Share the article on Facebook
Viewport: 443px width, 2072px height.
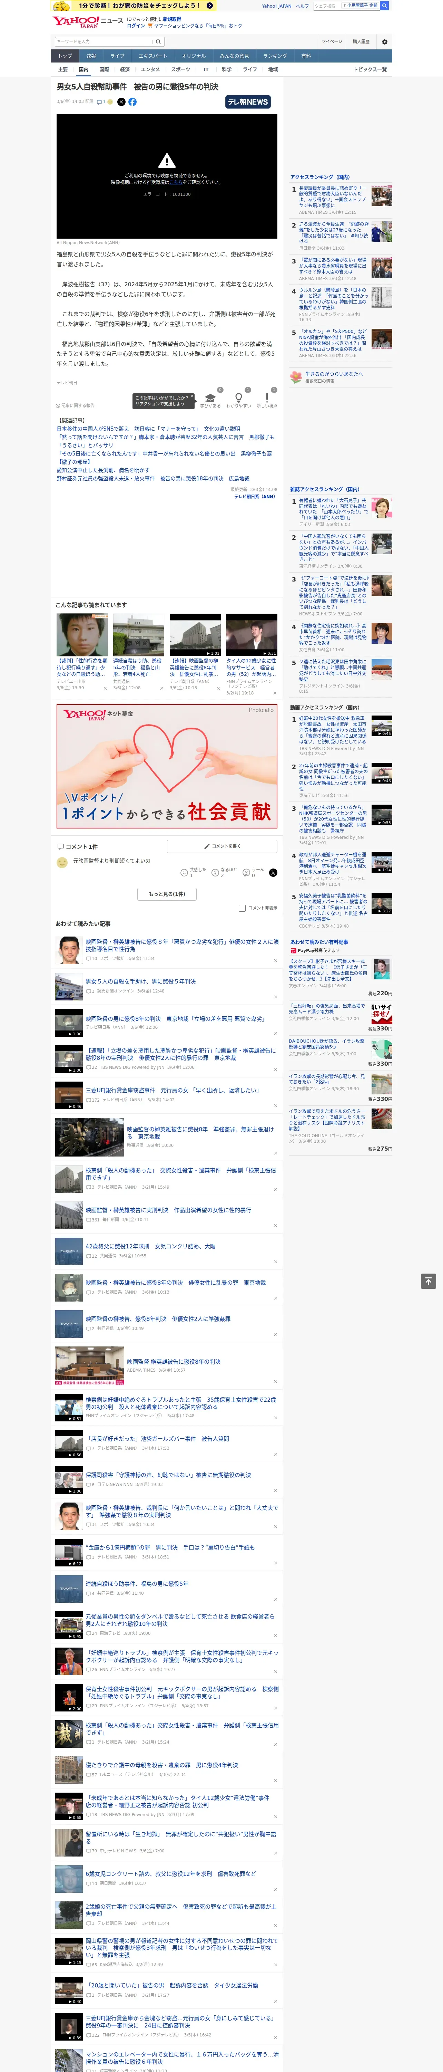[x=133, y=102]
